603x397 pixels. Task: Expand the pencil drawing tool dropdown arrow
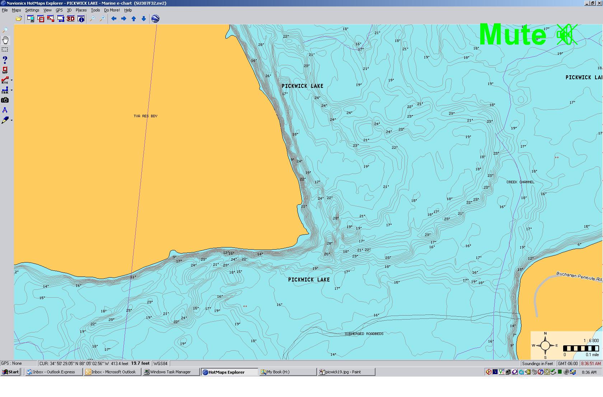(11, 120)
